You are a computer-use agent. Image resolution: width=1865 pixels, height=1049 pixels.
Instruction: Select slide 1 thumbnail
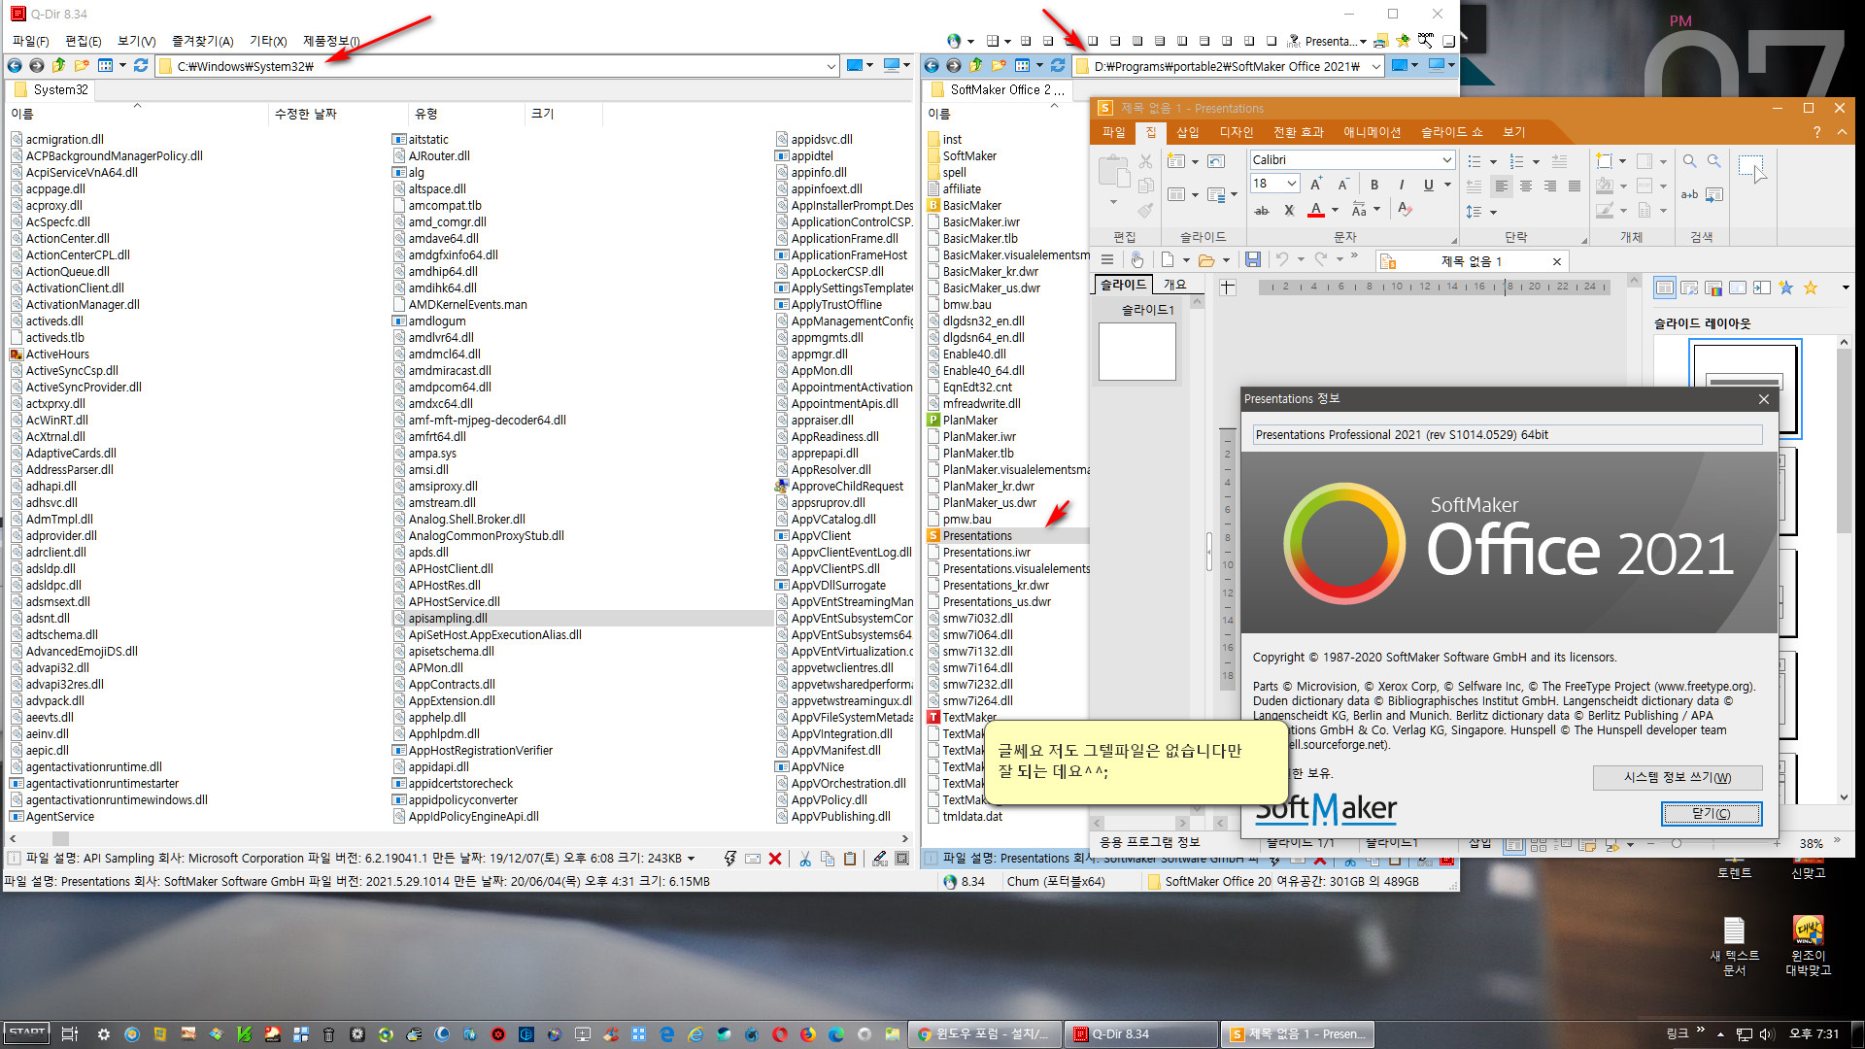click(x=1136, y=351)
